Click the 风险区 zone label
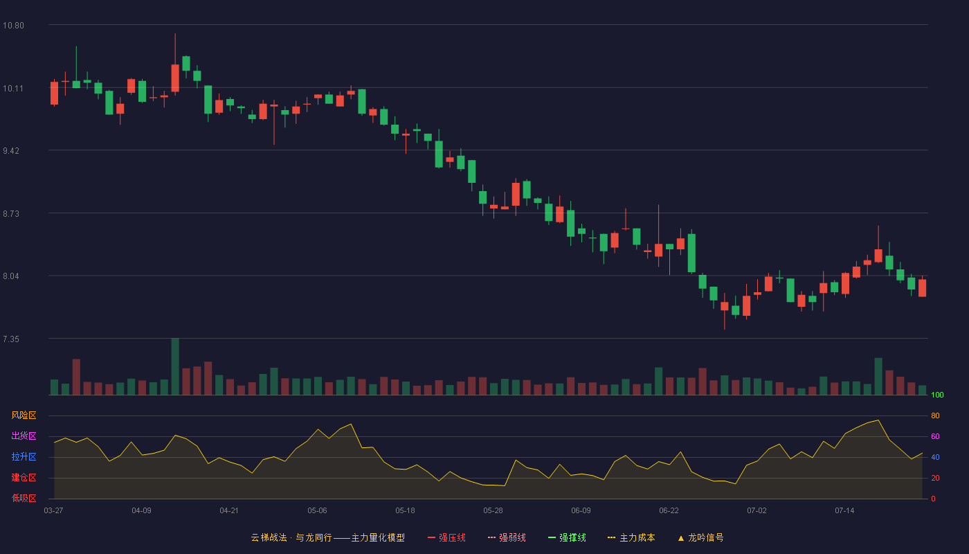 (x=24, y=415)
